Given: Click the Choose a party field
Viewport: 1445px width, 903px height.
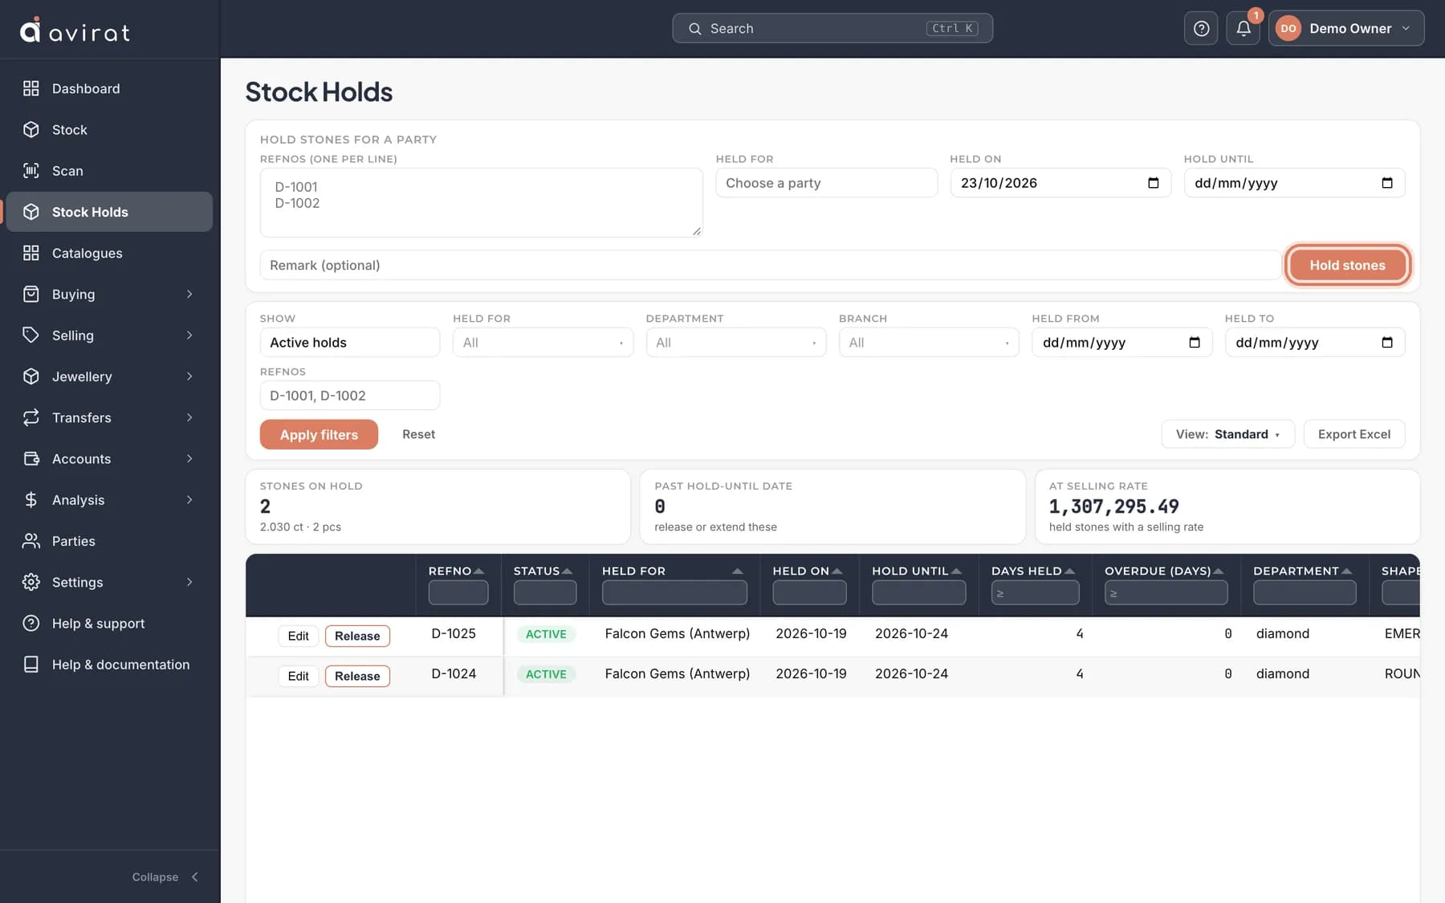Looking at the screenshot, I should pyautogui.click(x=826, y=183).
